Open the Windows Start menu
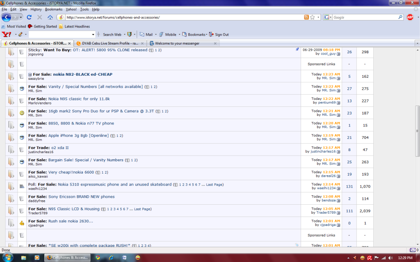The image size is (420, 262). tap(7, 257)
